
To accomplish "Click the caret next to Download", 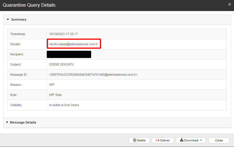I will point(201,140).
